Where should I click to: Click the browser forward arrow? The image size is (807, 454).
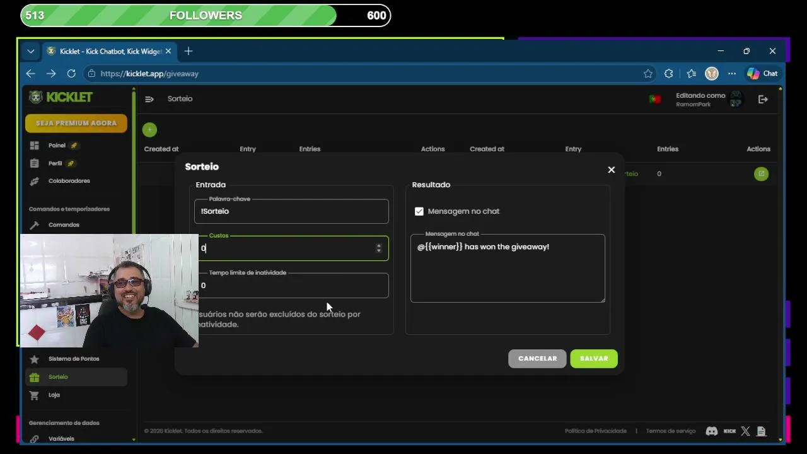[x=51, y=74]
